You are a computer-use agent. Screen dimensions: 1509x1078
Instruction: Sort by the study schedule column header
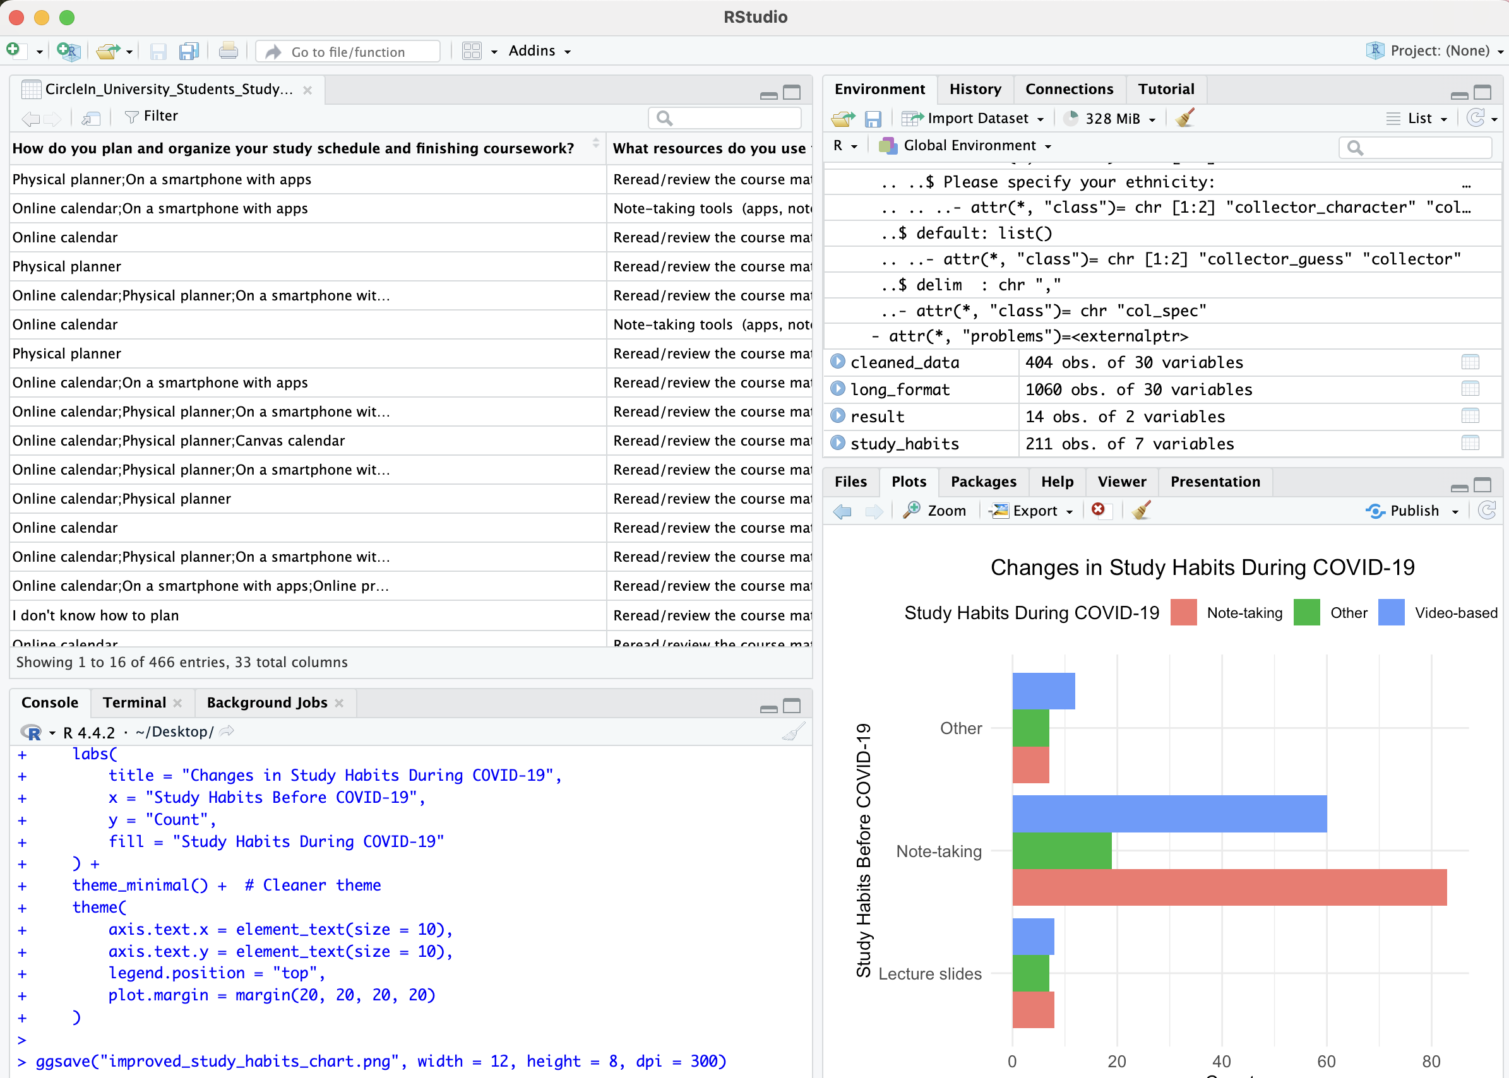[x=307, y=148]
